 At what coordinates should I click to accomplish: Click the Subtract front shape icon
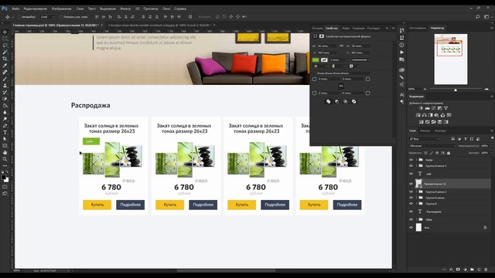coord(337,101)
